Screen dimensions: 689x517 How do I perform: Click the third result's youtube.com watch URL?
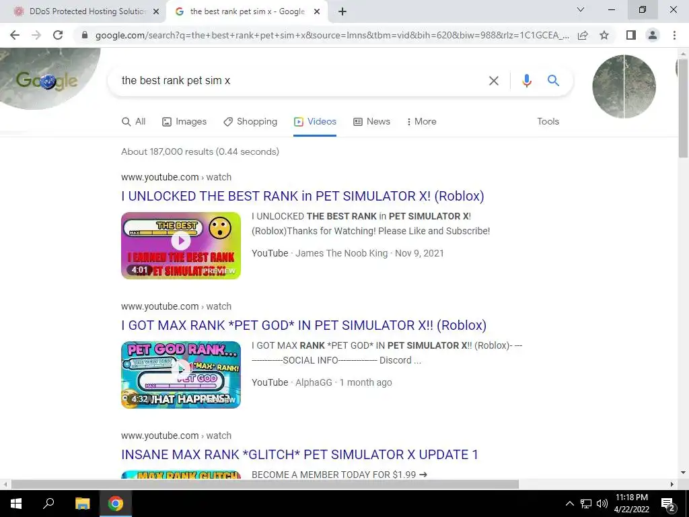[176, 436]
